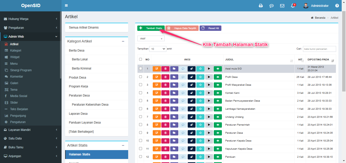Click the lock icon for Badan Permusyawaratan Desa
This screenshot has width=346, height=163.
tap(191, 101)
